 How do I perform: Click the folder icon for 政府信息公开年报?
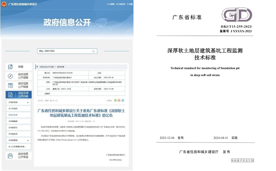tap(10, 156)
